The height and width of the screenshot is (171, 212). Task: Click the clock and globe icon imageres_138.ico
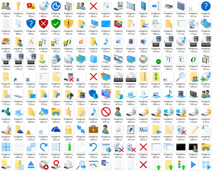click(56, 59)
